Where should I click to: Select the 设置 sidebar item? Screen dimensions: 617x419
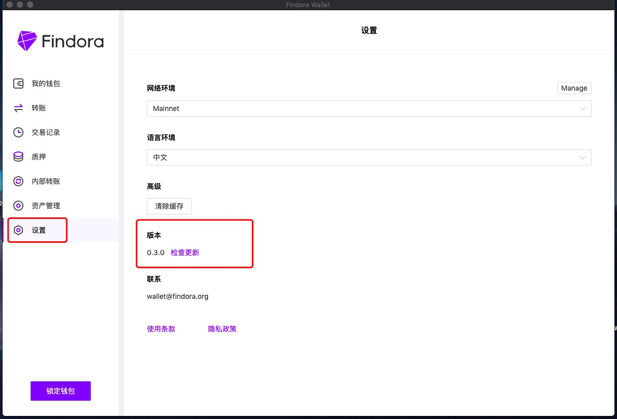pos(61,230)
